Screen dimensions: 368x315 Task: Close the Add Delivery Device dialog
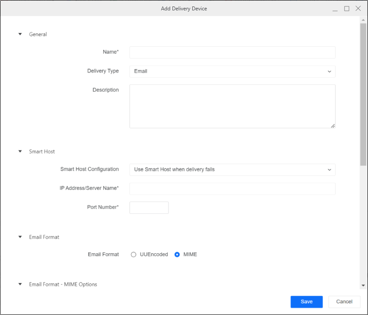pos(358,9)
